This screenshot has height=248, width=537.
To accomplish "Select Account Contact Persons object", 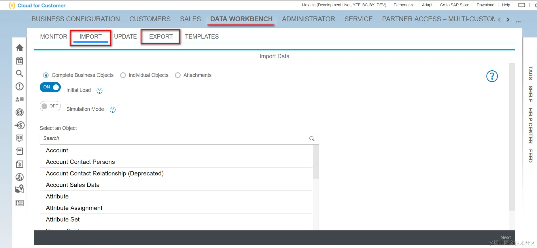I will pos(176,162).
